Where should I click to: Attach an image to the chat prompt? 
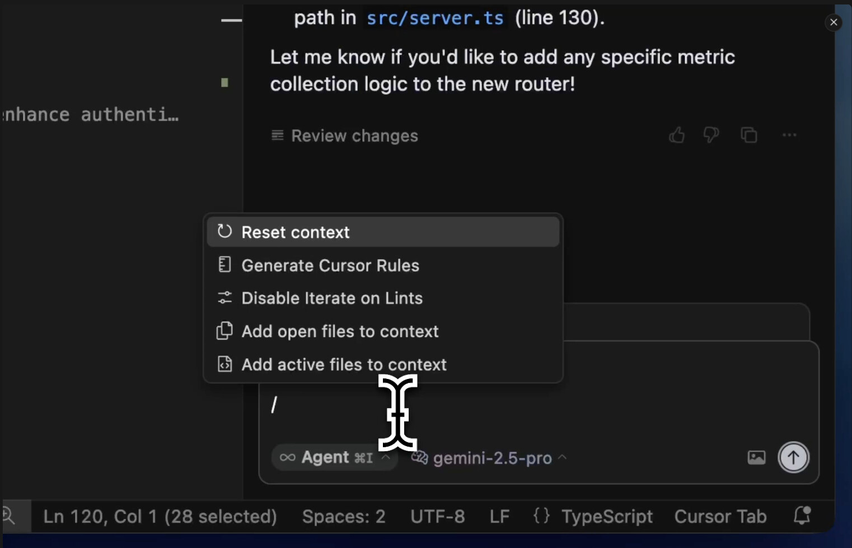tap(756, 457)
